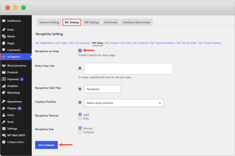Click the Comments bubble icon

[x=4, y=50]
